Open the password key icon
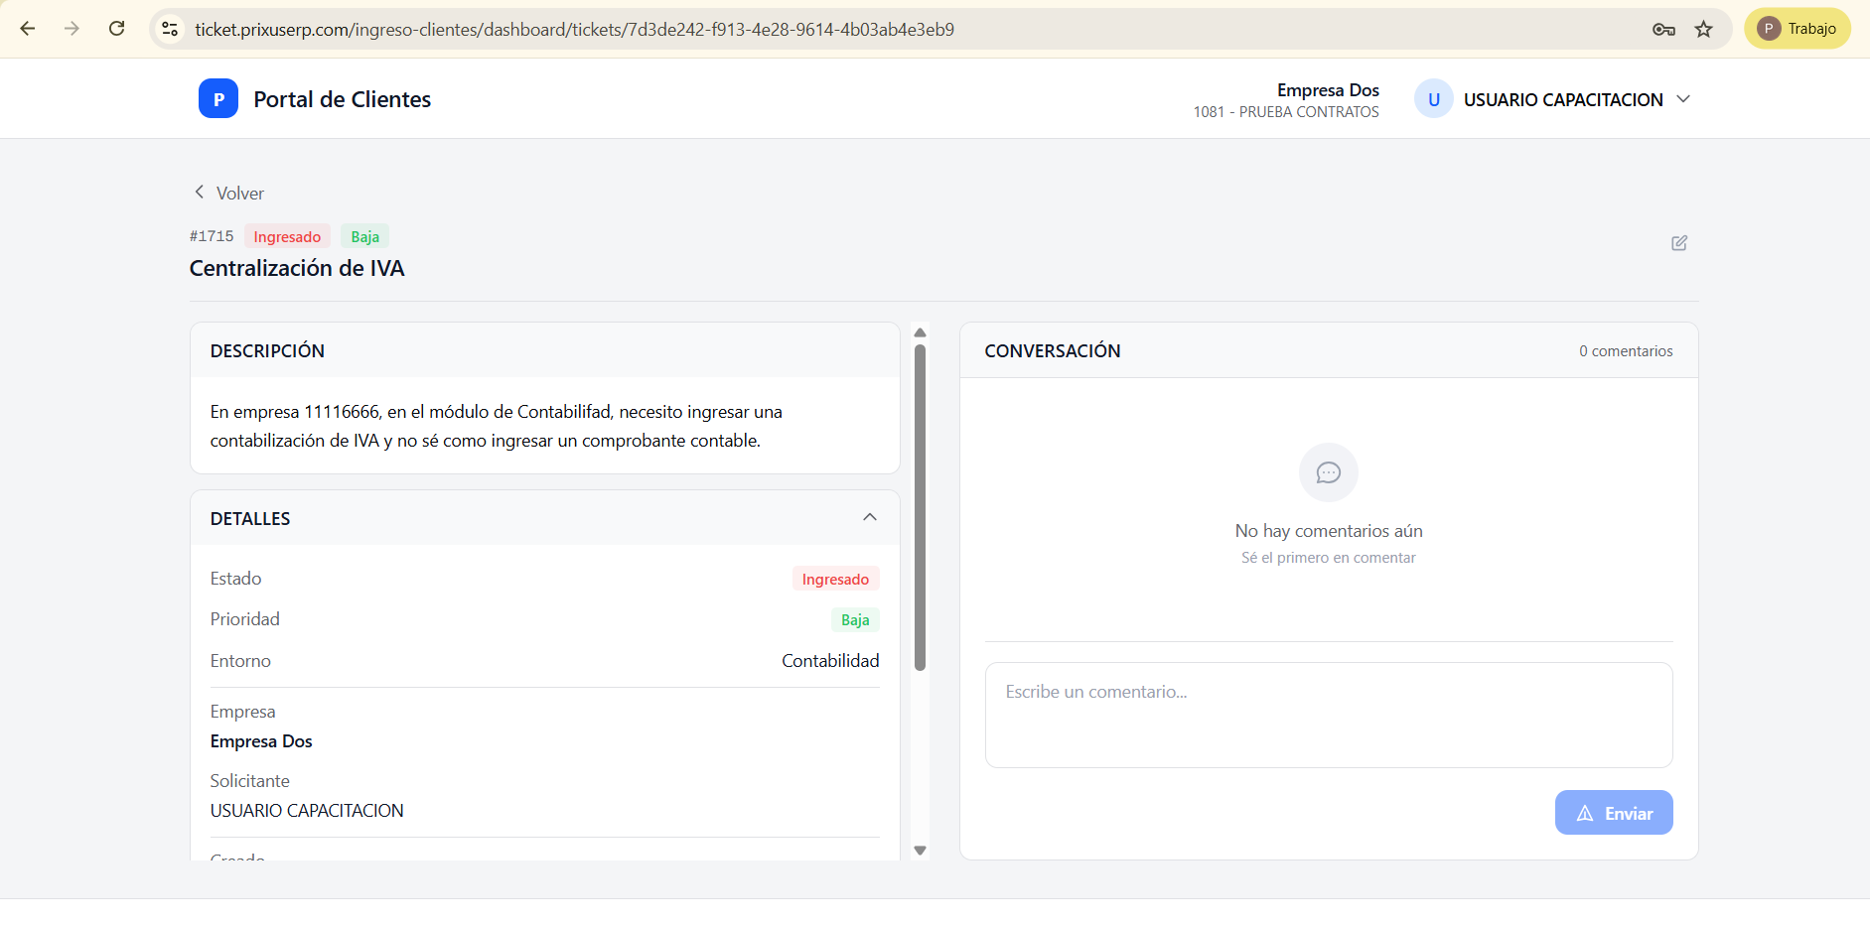The width and height of the screenshot is (1870, 925). point(1663,29)
